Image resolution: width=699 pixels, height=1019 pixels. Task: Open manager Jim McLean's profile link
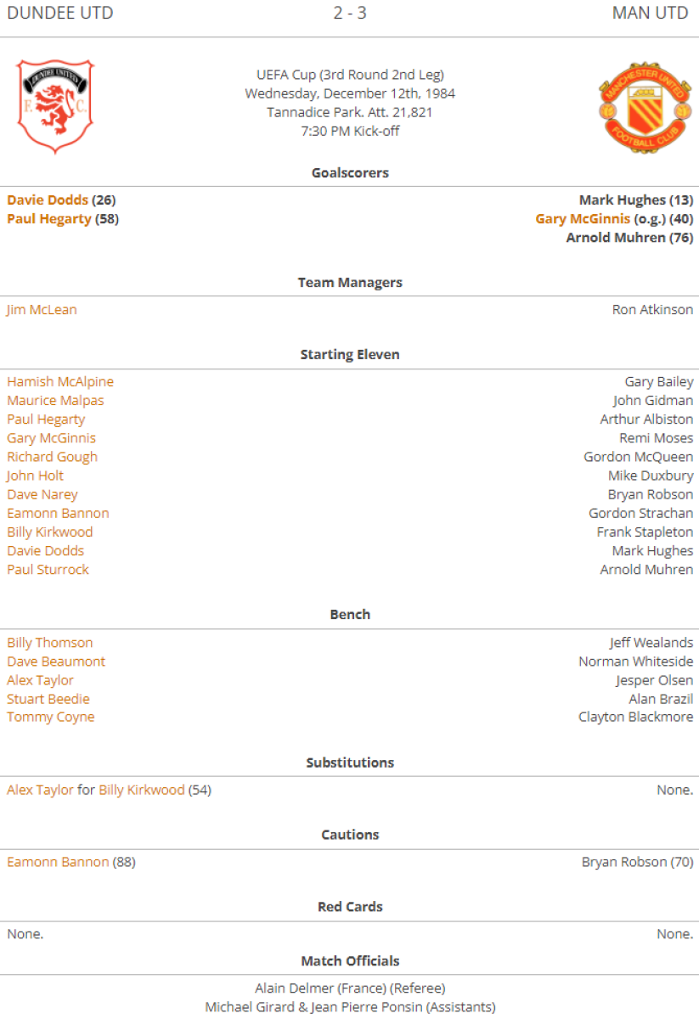[x=42, y=310]
